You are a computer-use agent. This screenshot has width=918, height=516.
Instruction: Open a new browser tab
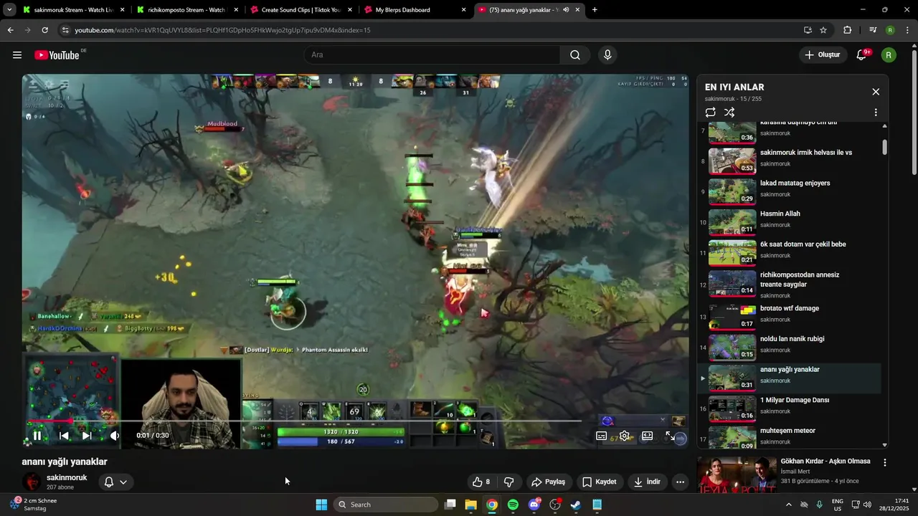tap(595, 10)
